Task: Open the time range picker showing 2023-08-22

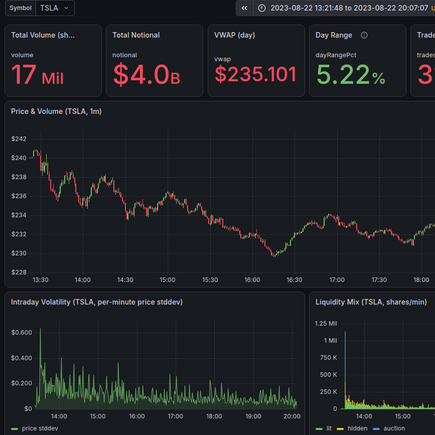Action: (x=344, y=8)
